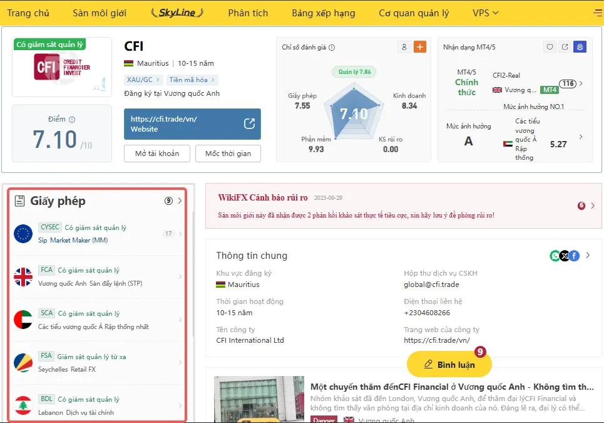Open the https://cfi.trade/vn/ Website button
Screen dimensions: 604x423
tap(192, 124)
